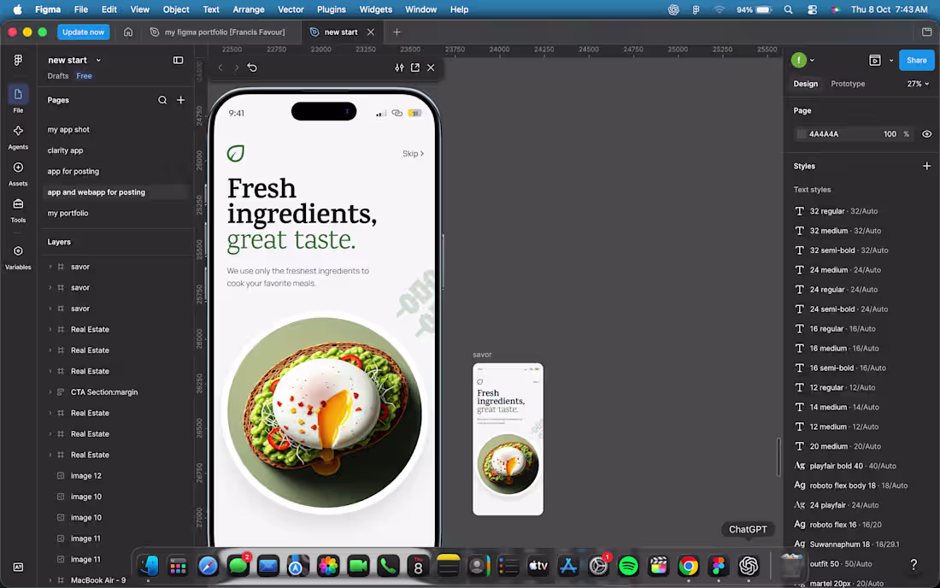Click the Update now button
940x588 pixels.
point(84,32)
